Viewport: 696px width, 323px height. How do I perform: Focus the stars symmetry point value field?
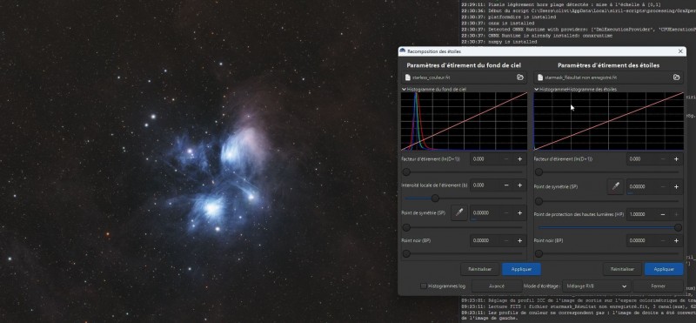point(641,186)
